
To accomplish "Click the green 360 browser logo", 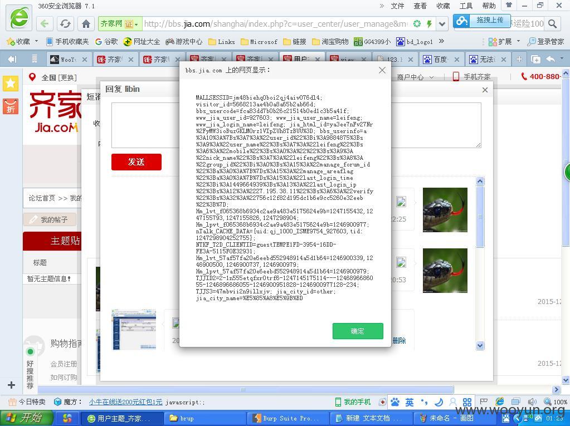I will click(x=19, y=18).
